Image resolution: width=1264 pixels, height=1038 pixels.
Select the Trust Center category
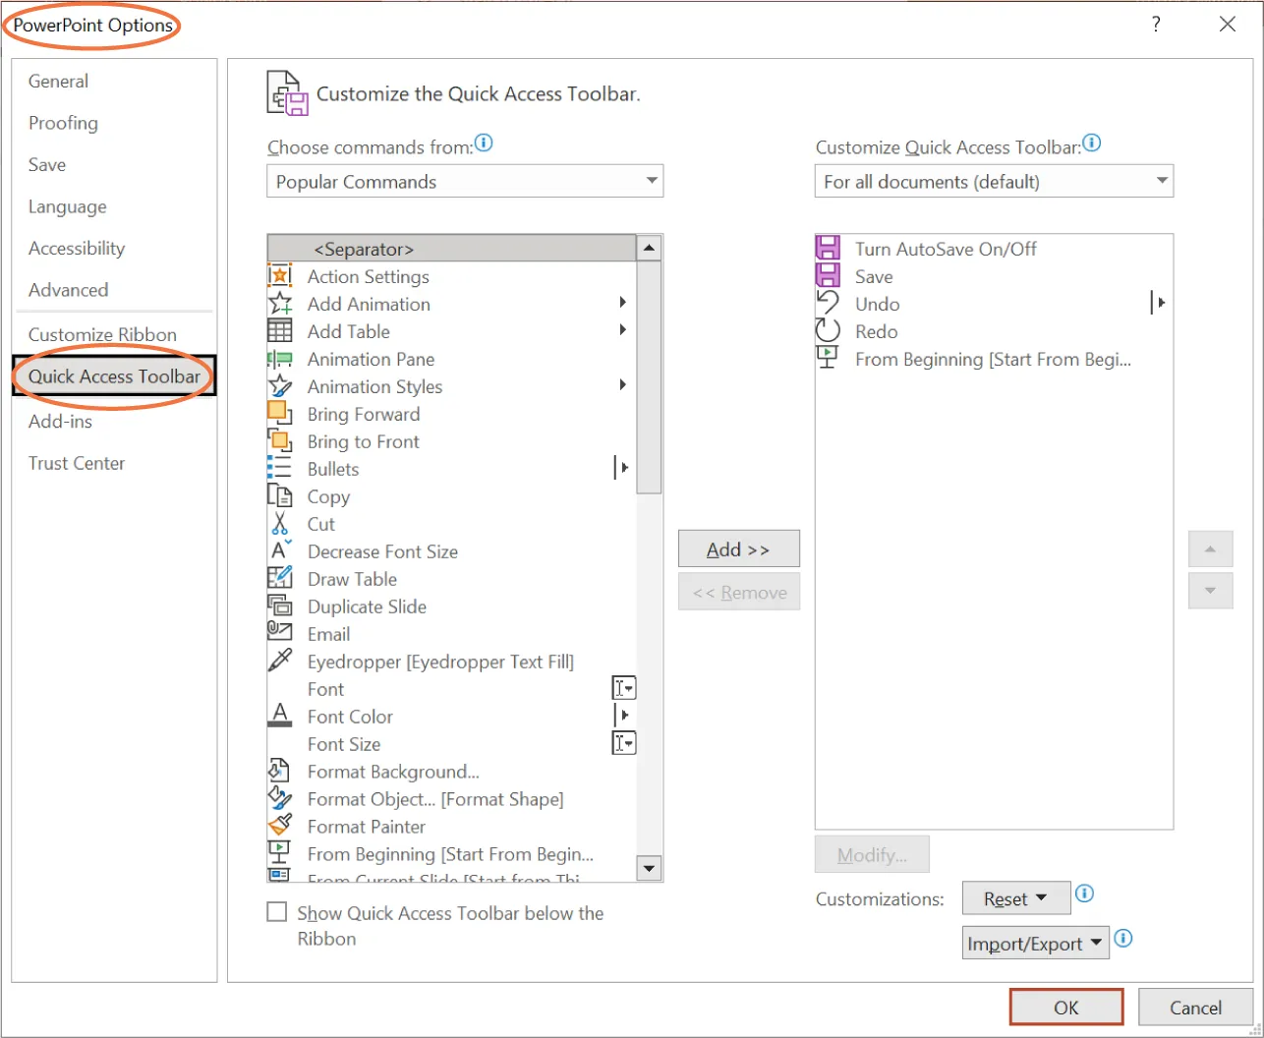point(77,462)
